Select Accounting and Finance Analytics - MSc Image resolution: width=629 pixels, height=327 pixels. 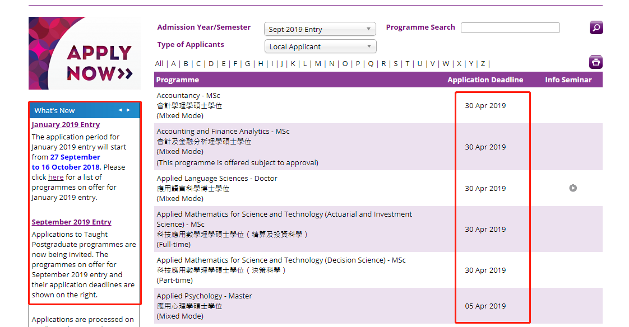click(223, 132)
